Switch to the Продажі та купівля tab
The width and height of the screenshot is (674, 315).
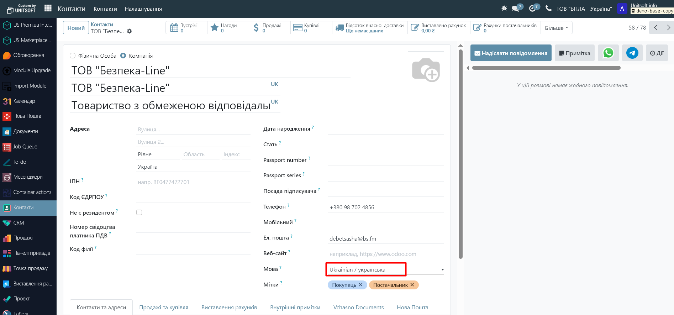pyautogui.click(x=164, y=307)
